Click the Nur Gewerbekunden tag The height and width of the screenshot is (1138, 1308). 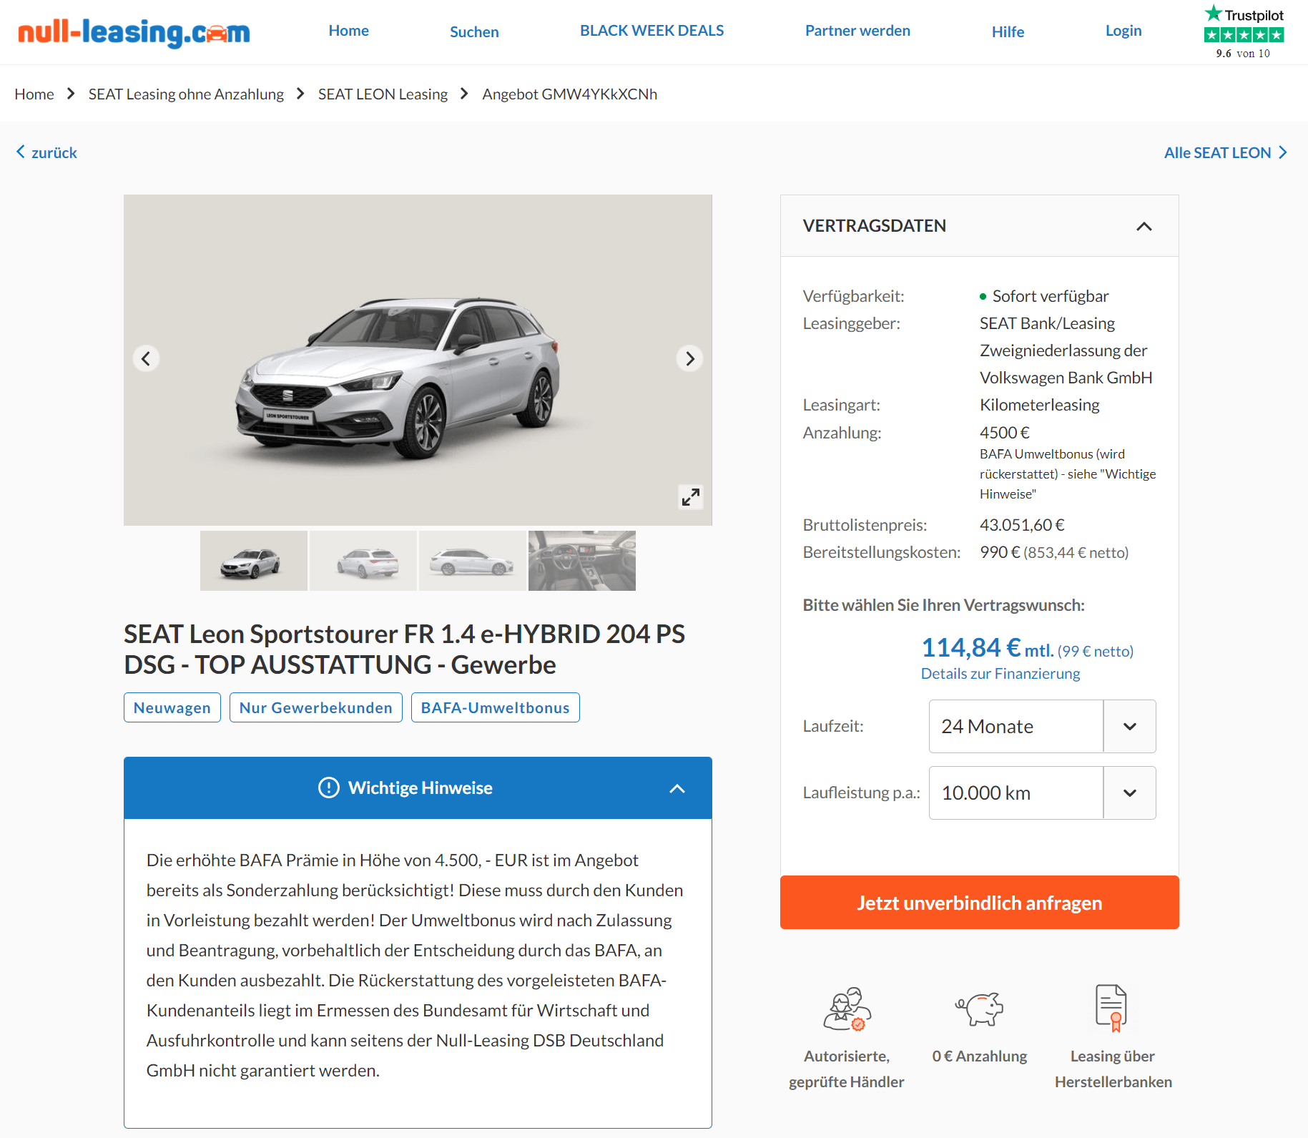[x=316, y=707]
